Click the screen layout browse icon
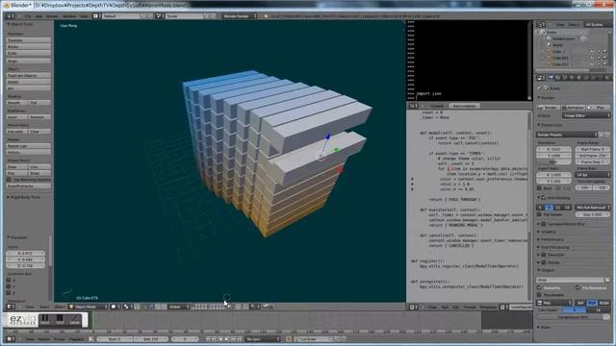 (96, 16)
